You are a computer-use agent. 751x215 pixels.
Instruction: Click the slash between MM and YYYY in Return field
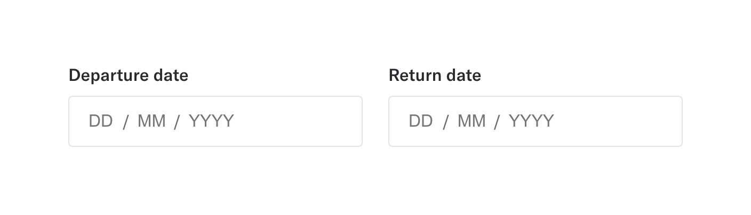coord(497,122)
